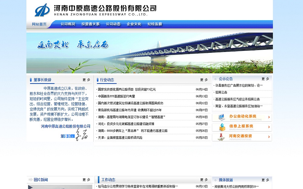
Task: Open news 天津：全面排查高速公路桥梁风险
Action: click(x=120, y=138)
